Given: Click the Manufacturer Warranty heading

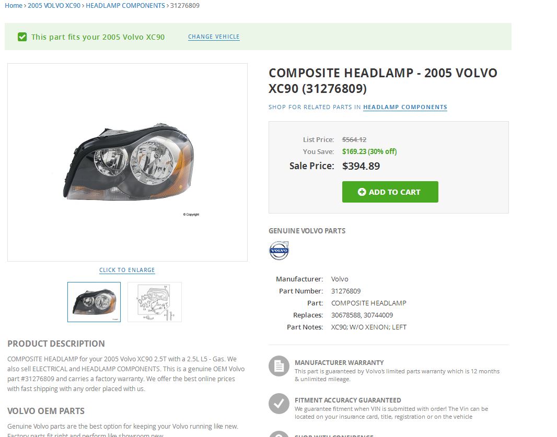Looking at the screenshot, I should pos(339,362).
